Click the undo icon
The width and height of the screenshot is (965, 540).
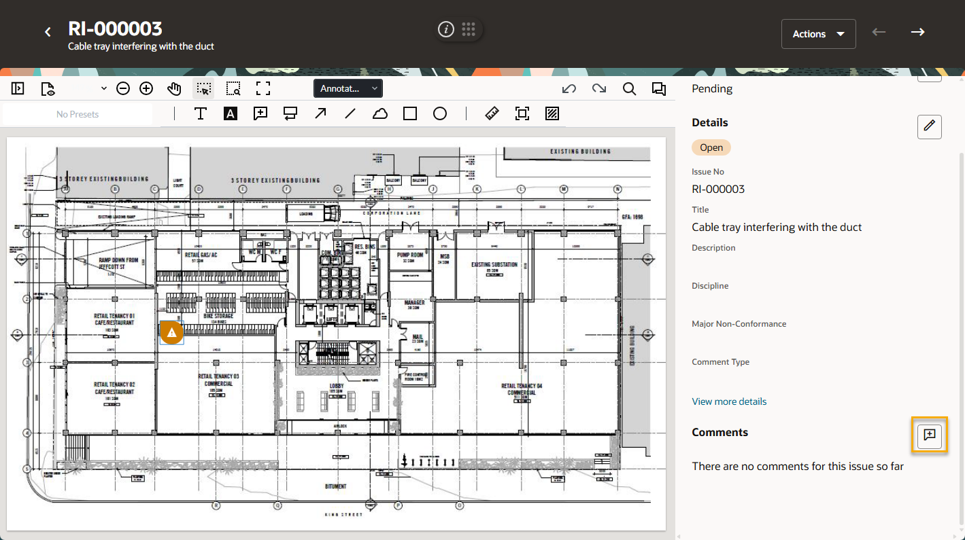569,88
